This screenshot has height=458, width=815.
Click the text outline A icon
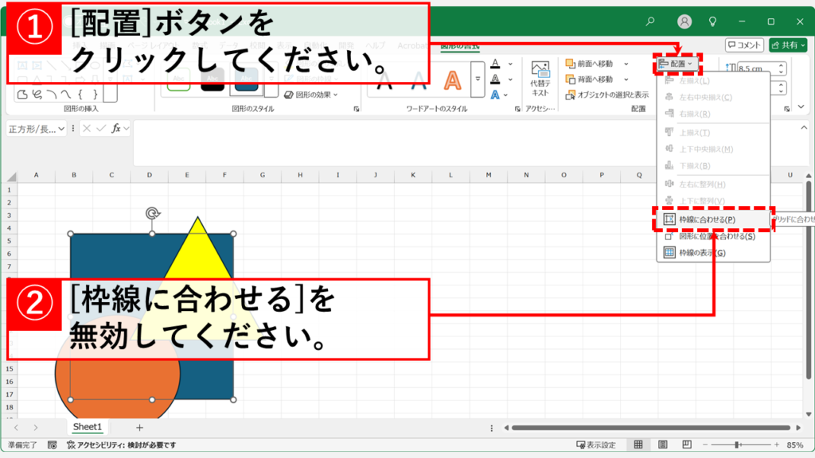pos(495,80)
